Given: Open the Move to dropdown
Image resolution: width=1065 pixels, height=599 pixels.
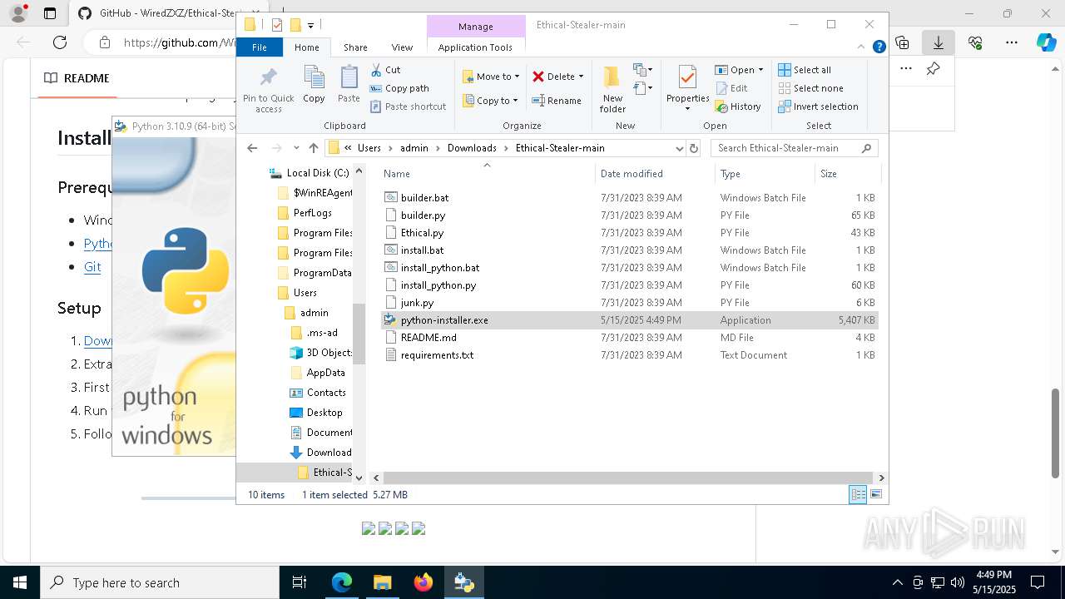Looking at the screenshot, I should (x=491, y=77).
